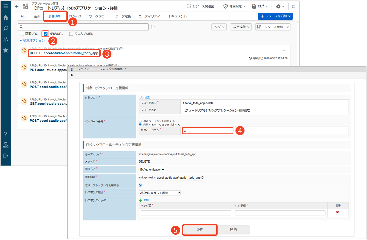The image size is (367, 240).
Task: Click the sitemap icon in the sidebar
Action: click(6, 145)
